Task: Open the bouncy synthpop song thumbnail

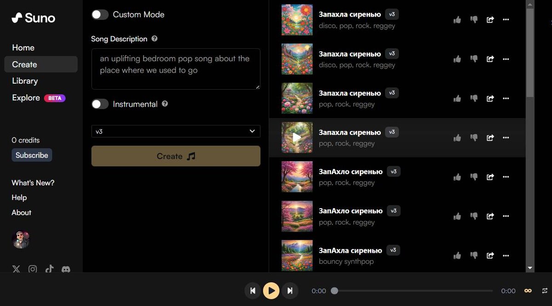Action: pos(297,255)
